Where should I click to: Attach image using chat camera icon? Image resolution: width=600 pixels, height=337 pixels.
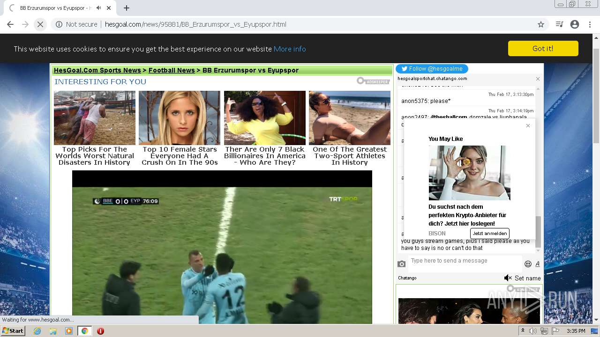tap(402, 264)
